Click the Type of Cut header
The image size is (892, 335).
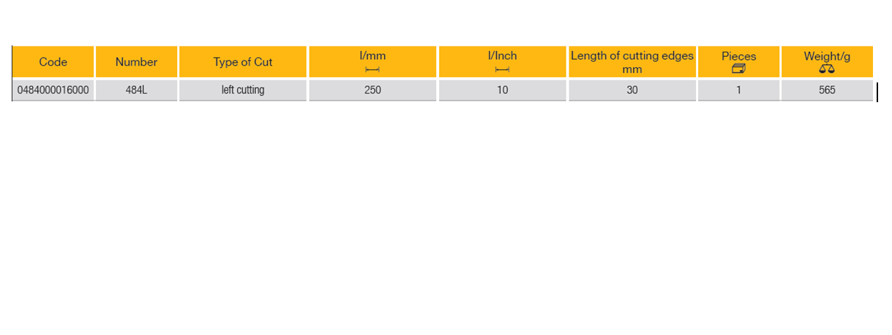pos(242,62)
